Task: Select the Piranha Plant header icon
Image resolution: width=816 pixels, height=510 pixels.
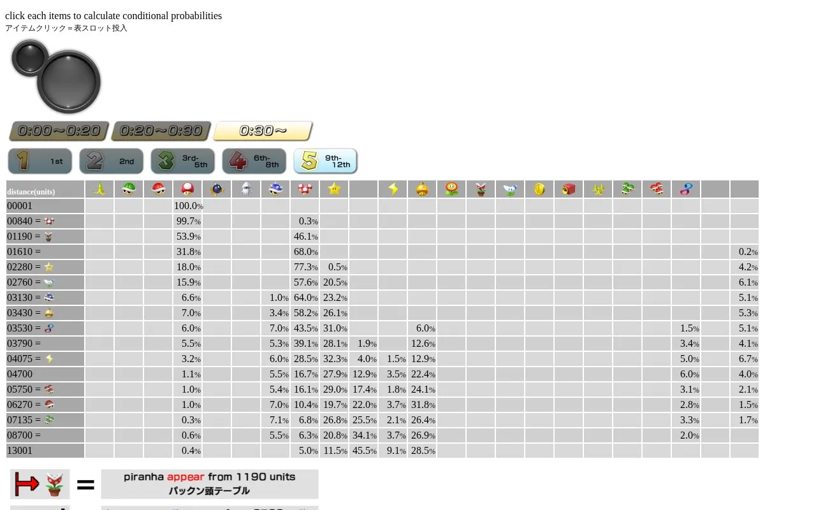Action: tap(481, 189)
